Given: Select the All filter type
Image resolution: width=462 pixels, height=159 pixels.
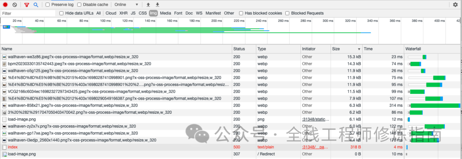Looking at the screenshot, I should [98, 13].
